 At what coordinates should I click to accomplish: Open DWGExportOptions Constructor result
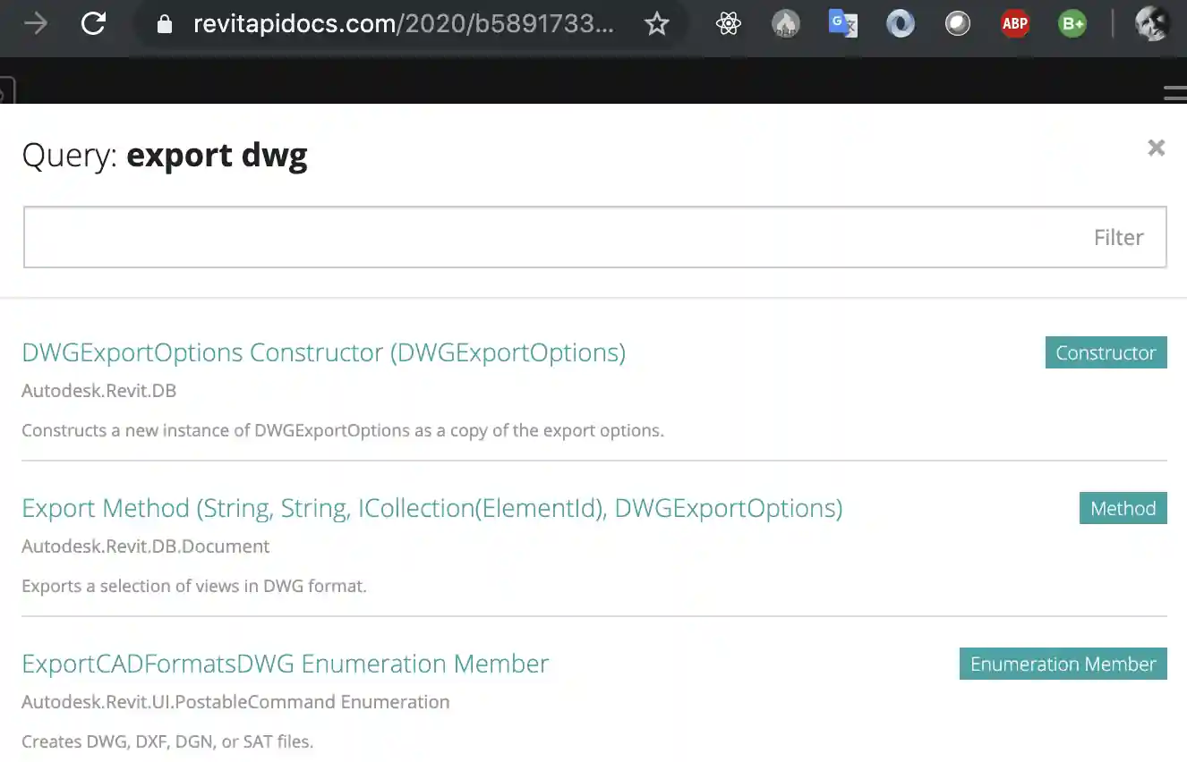click(323, 352)
